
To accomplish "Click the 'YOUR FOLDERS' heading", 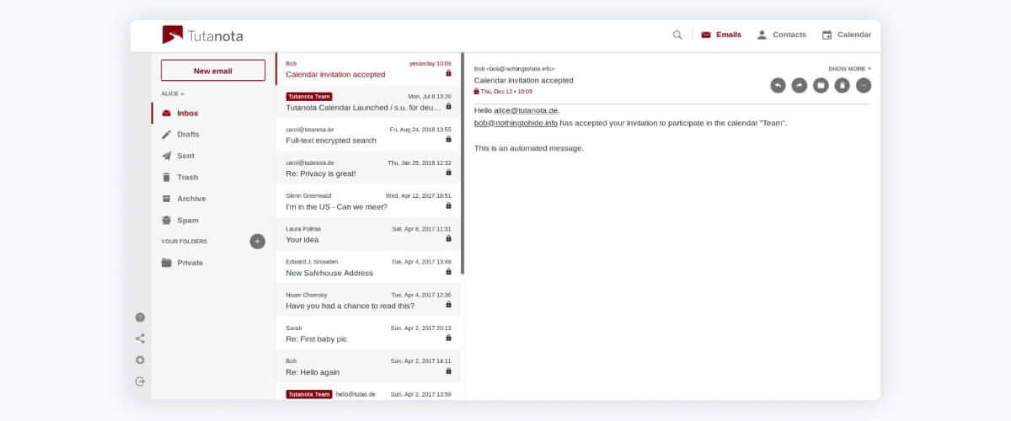I will click(184, 242).
